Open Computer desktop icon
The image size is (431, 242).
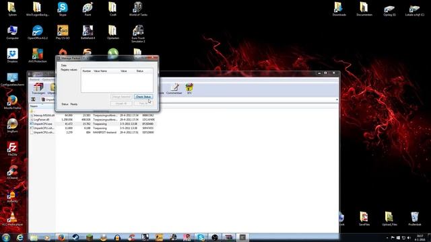click(12, 32)
